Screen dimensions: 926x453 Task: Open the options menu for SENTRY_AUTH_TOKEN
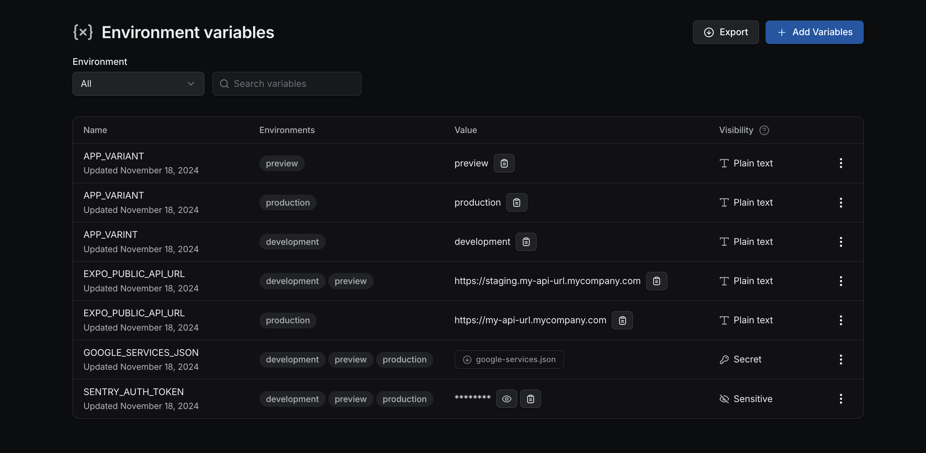841,399
